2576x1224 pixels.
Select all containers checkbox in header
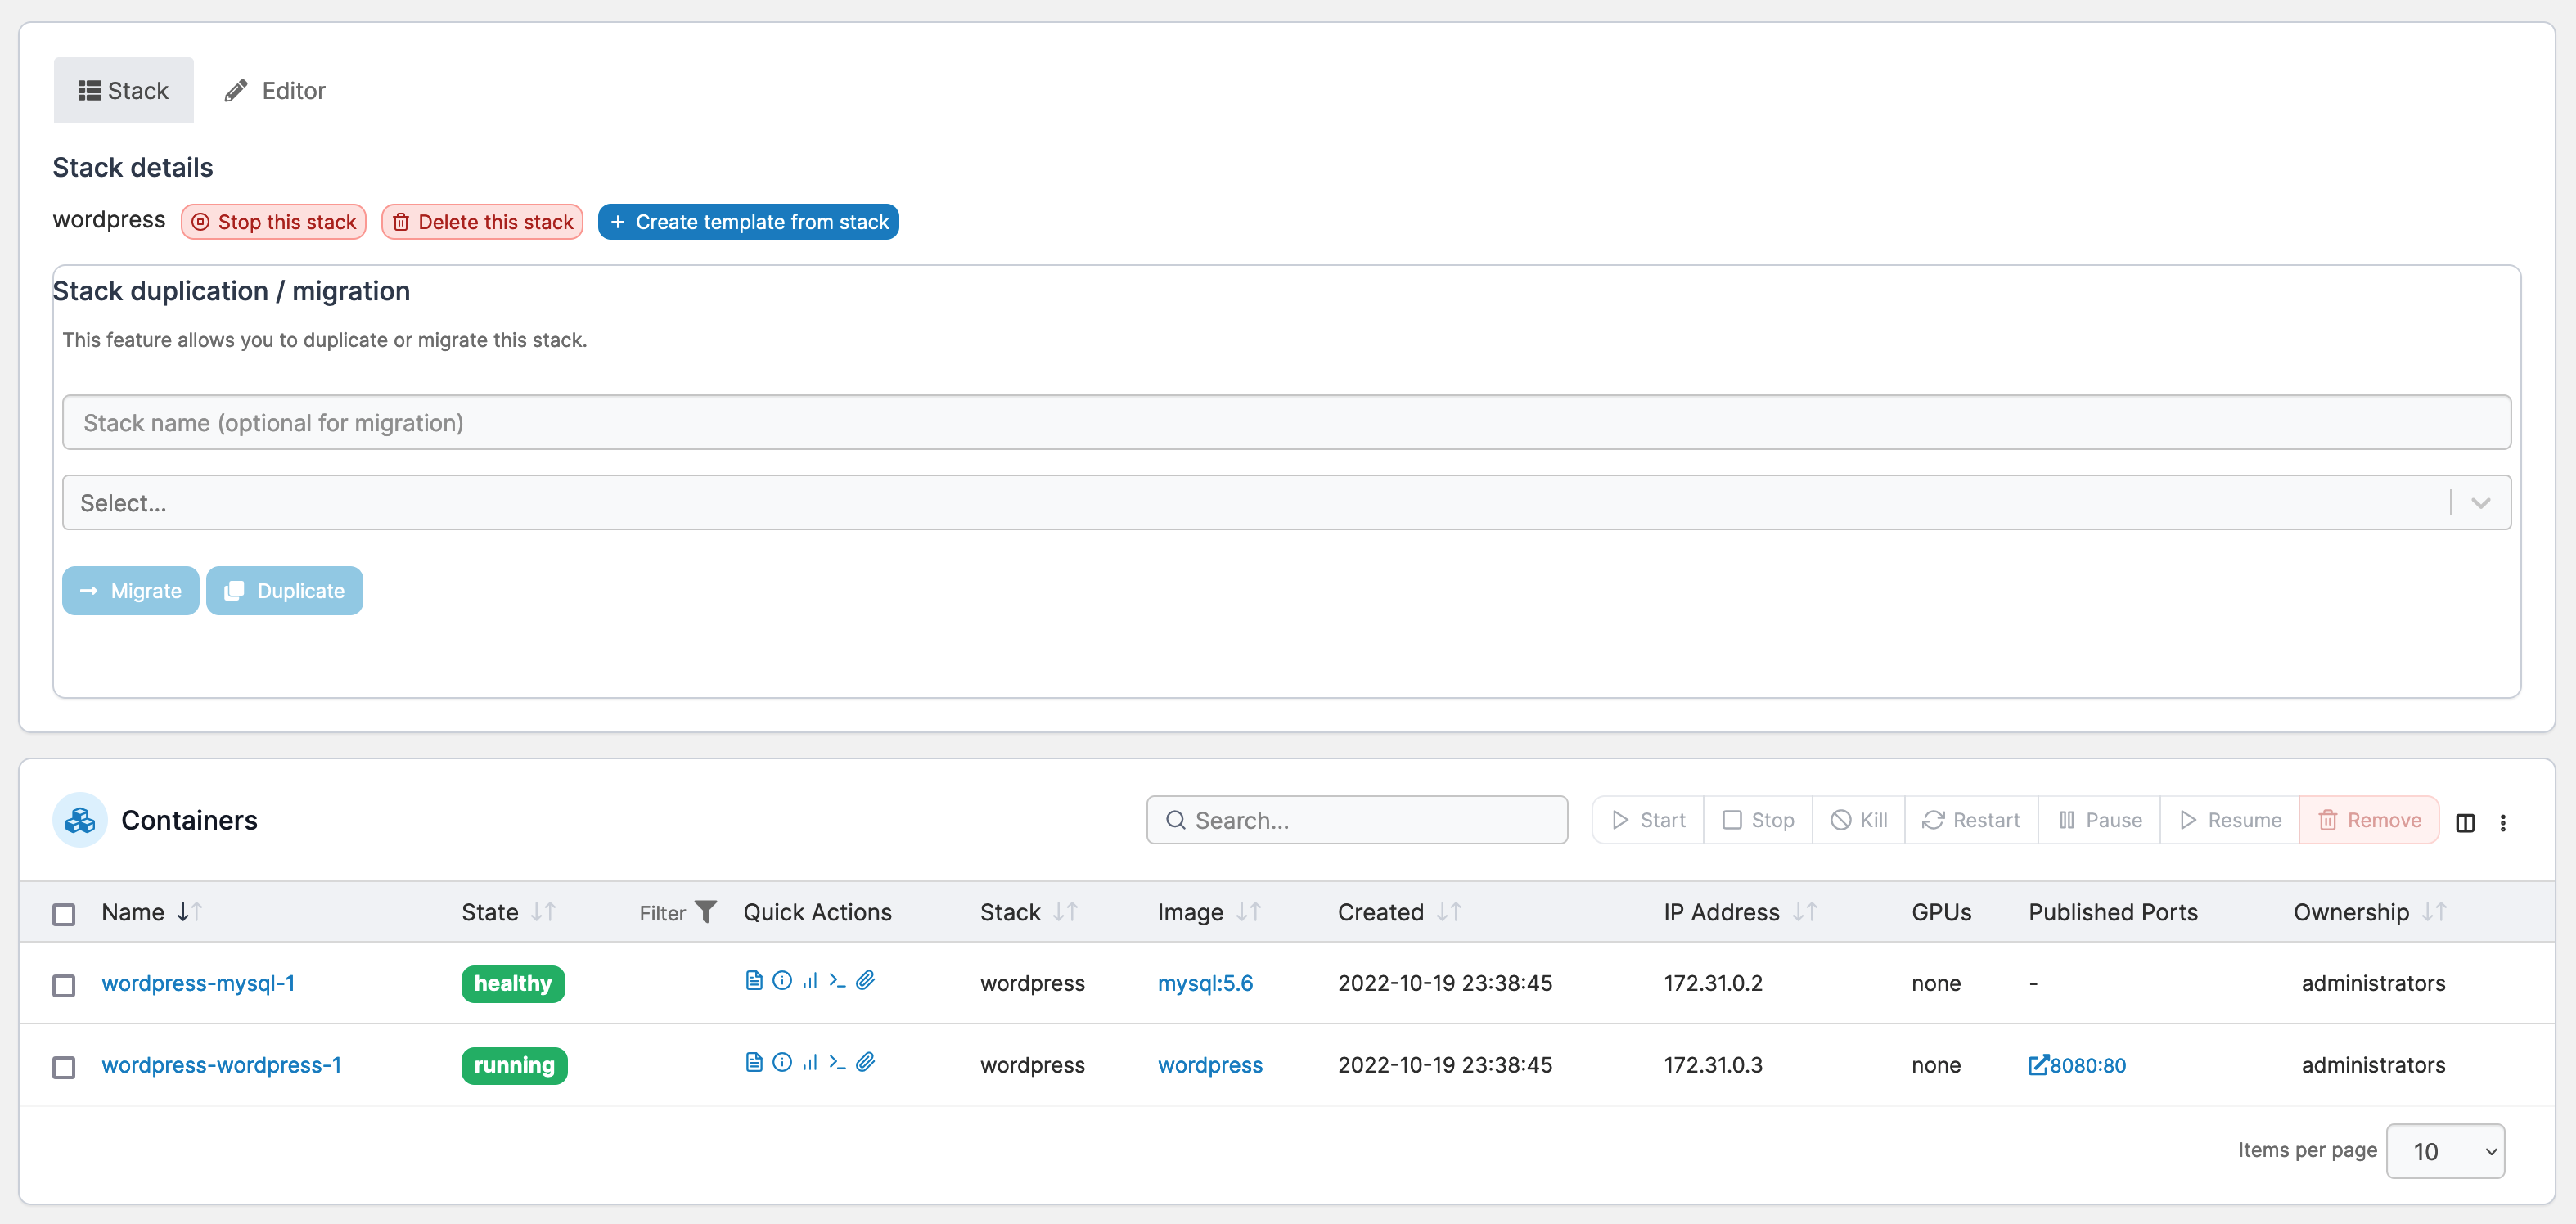(x=64, y=914)
